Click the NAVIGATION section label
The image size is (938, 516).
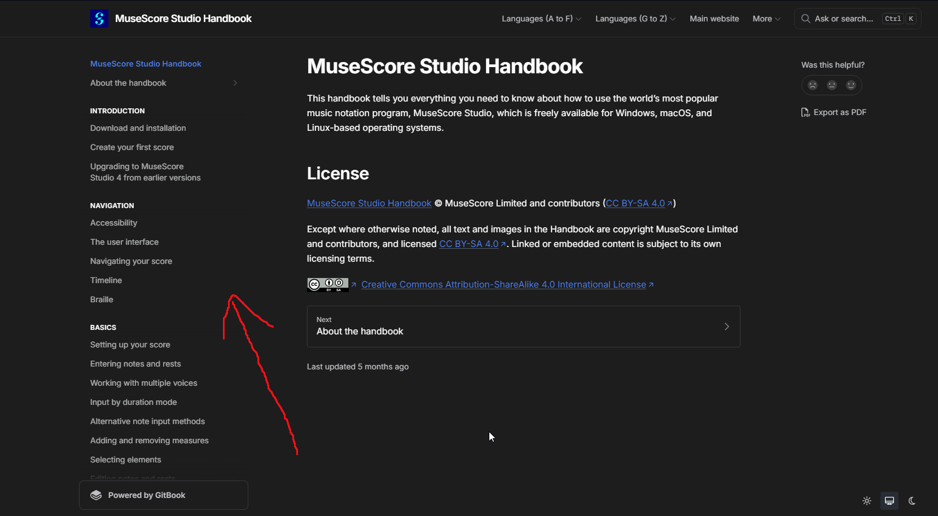pyautogui.click(x=112, y=206)
